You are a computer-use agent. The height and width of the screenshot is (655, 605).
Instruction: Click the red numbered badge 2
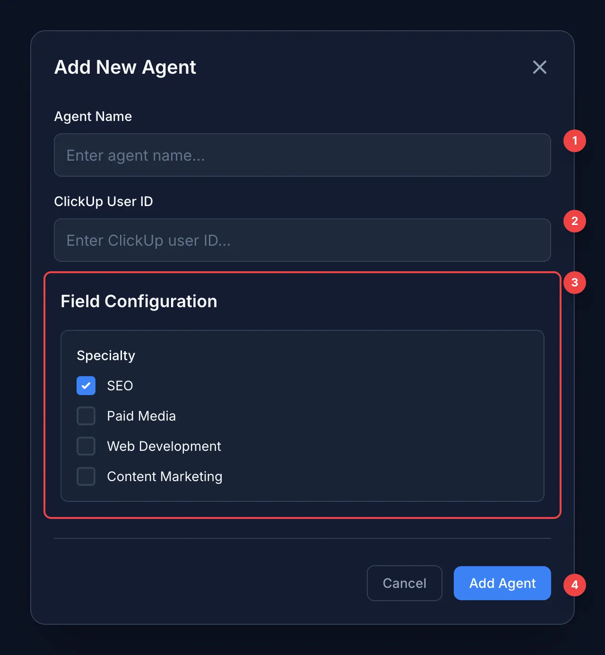(574, 221)
